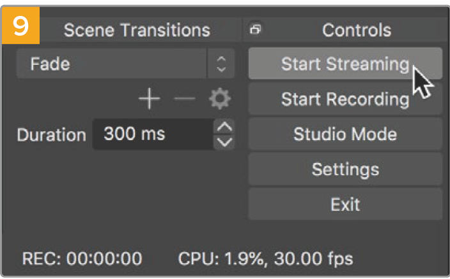Click the Duration label
The width and height of the screenshot is (450, 279).
[51, 135]
